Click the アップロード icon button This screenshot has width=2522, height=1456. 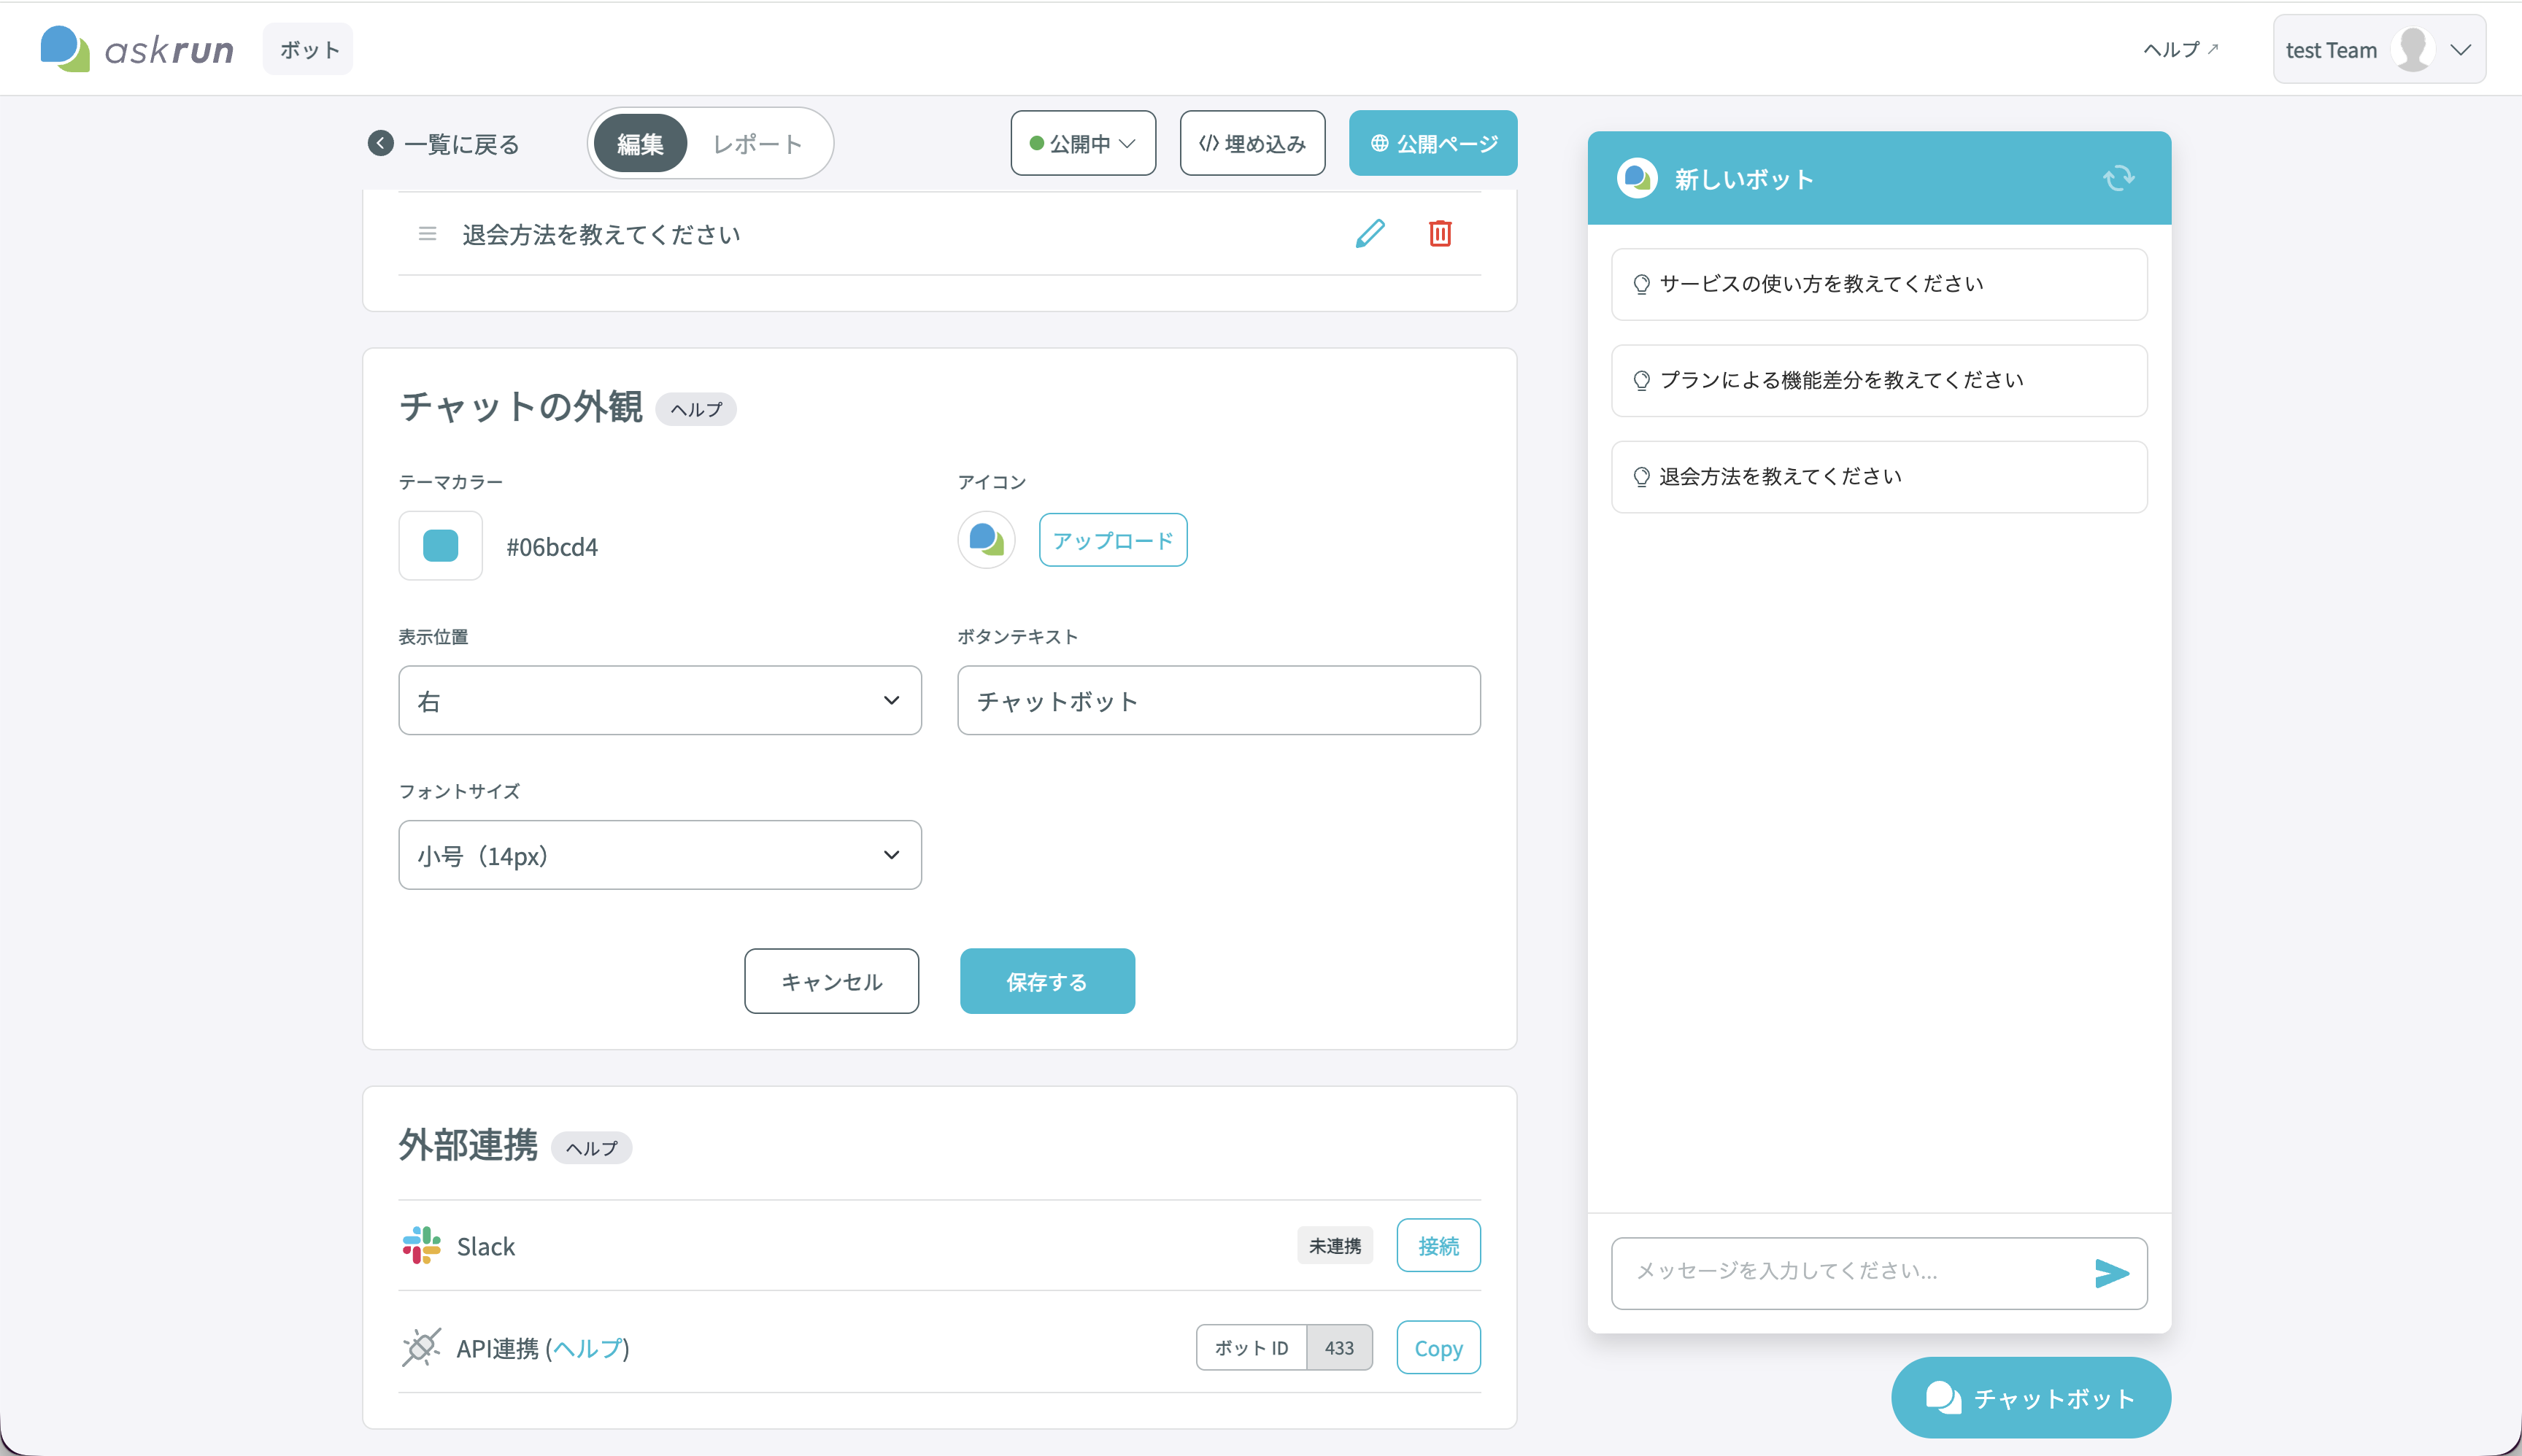click(1112, 540)
